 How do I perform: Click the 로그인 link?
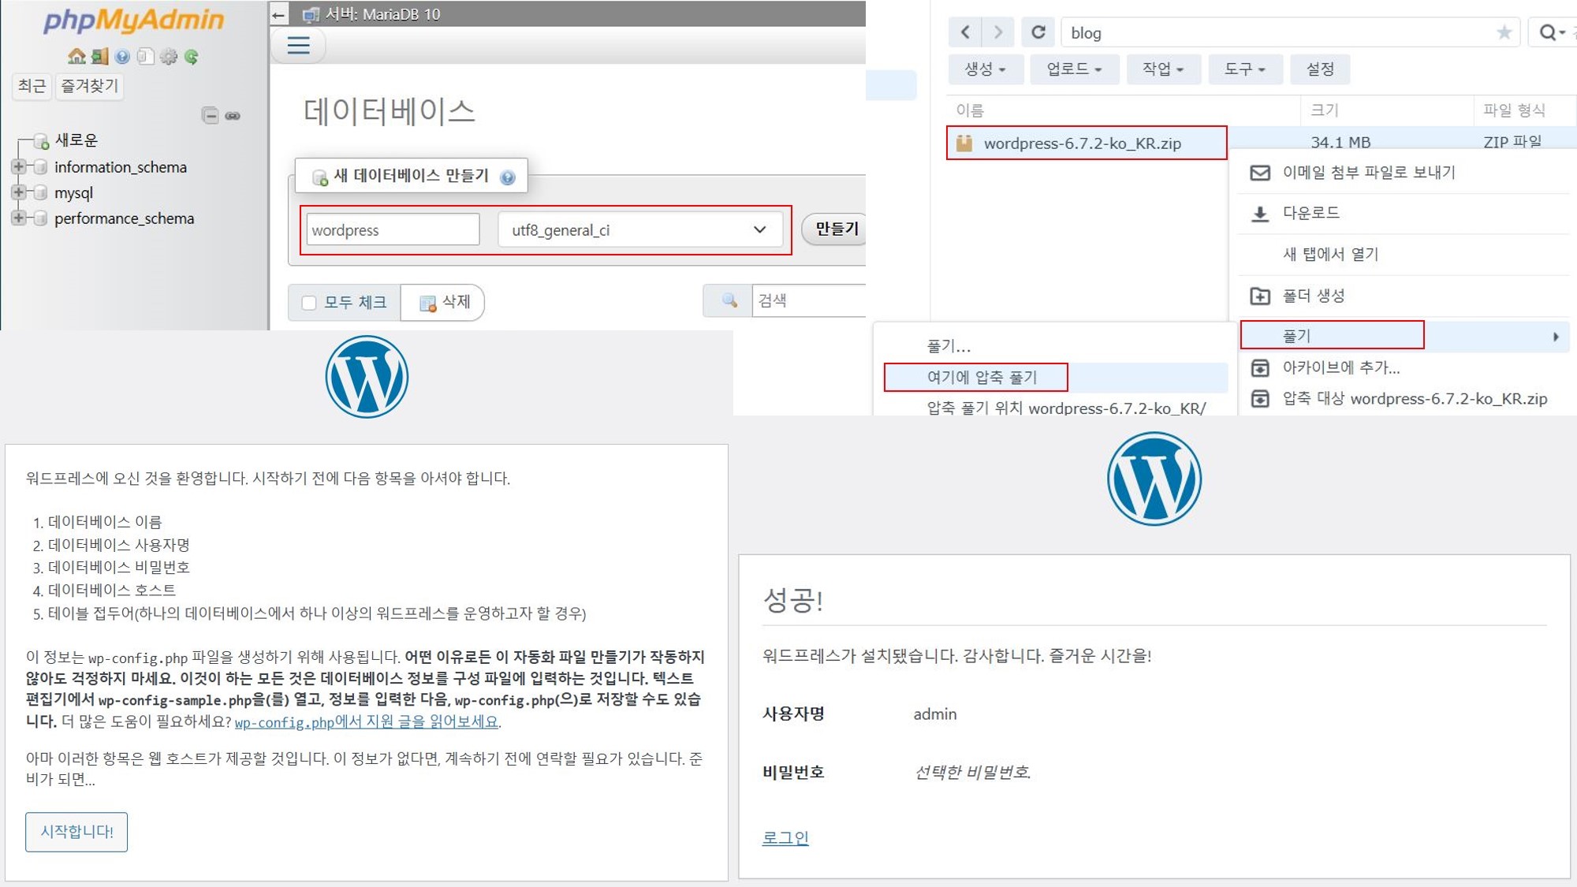(785, 837)
